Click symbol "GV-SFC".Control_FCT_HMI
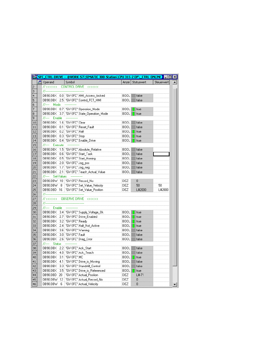261x358 pixels. pyautogui.click(x=83, y=100)
